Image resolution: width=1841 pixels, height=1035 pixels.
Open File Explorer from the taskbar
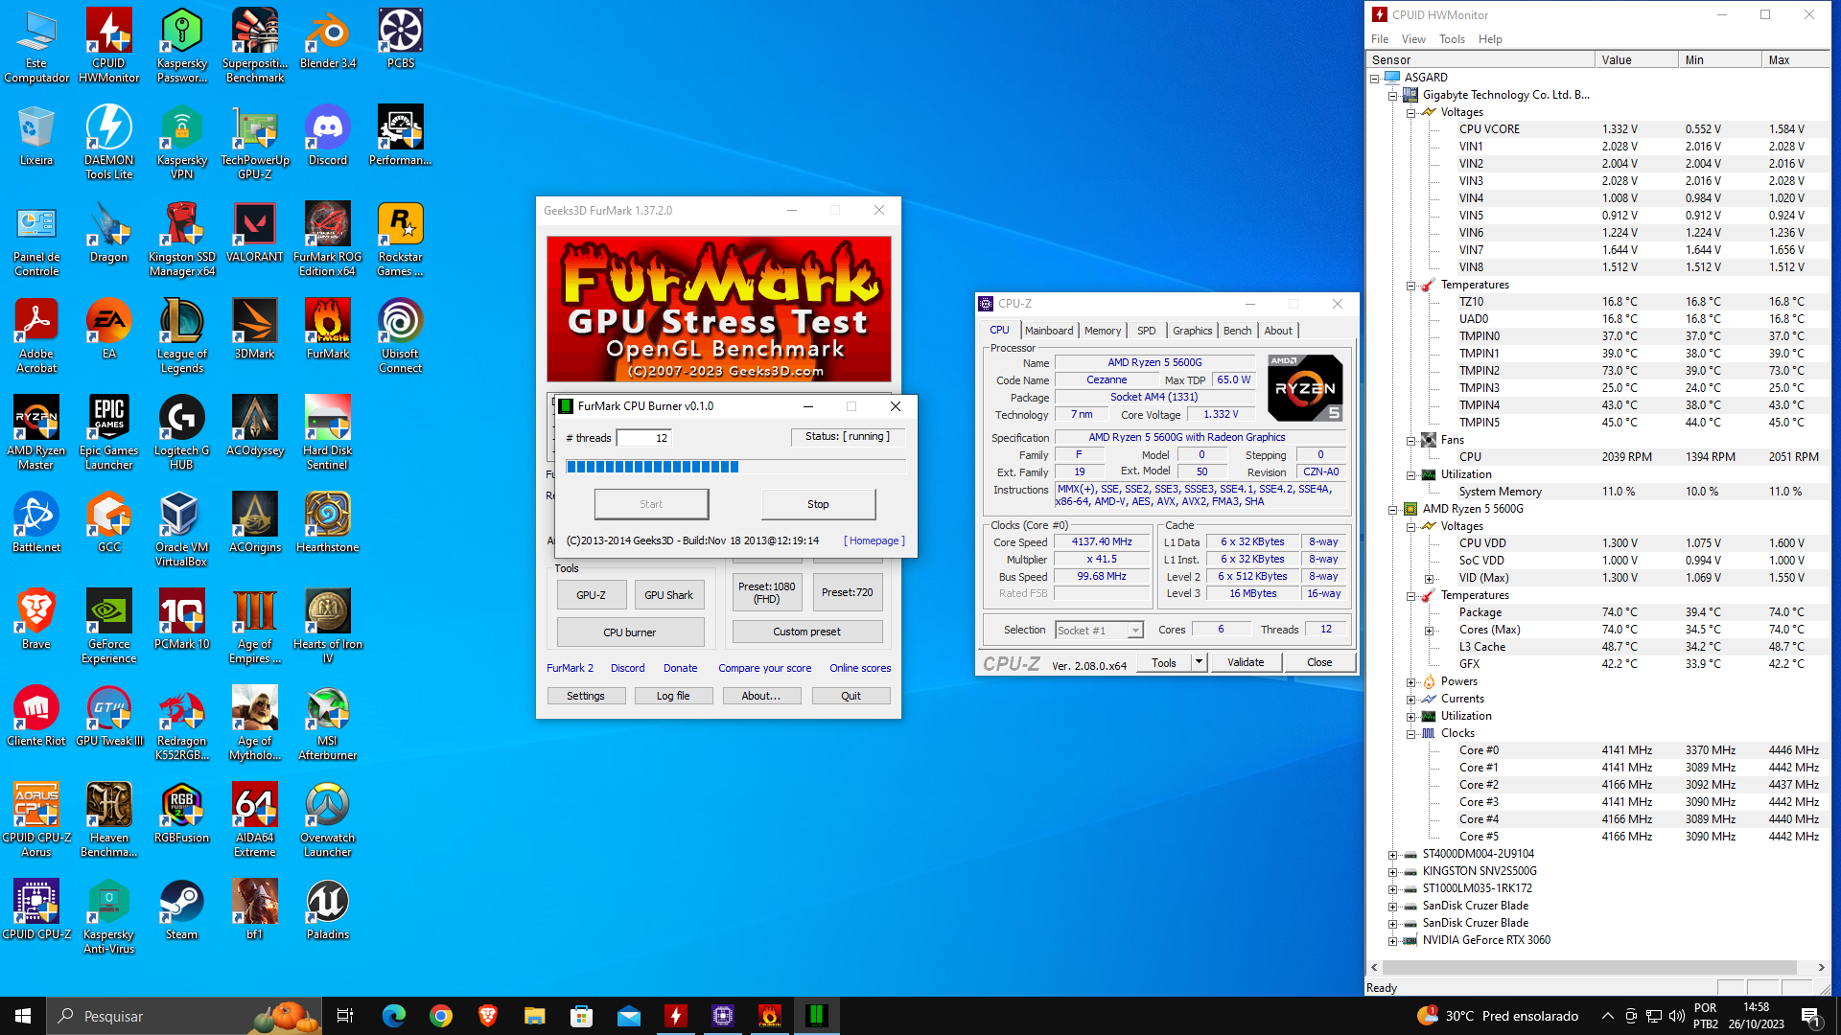pos(535,1016)
